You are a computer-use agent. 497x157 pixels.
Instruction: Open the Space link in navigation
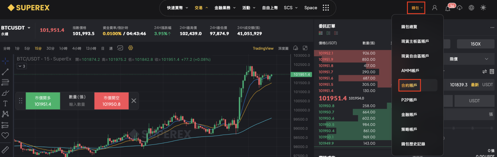(310, 8)
